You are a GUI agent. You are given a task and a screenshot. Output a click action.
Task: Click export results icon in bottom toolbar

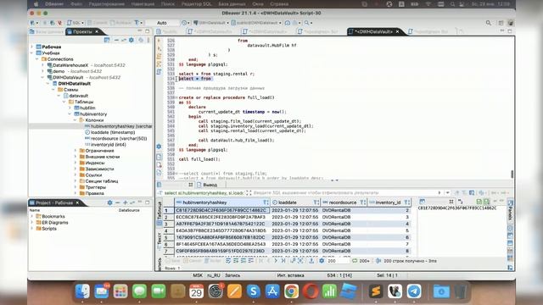point(311,261)
